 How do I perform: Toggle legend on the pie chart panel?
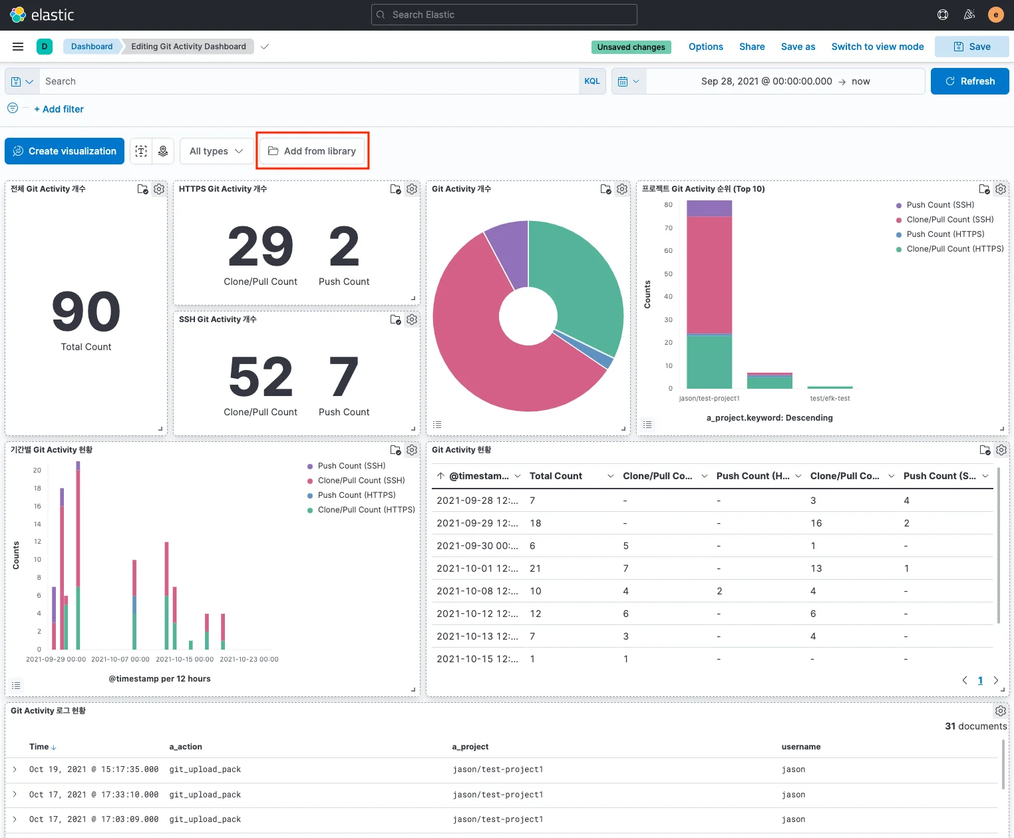coord(437,425)
